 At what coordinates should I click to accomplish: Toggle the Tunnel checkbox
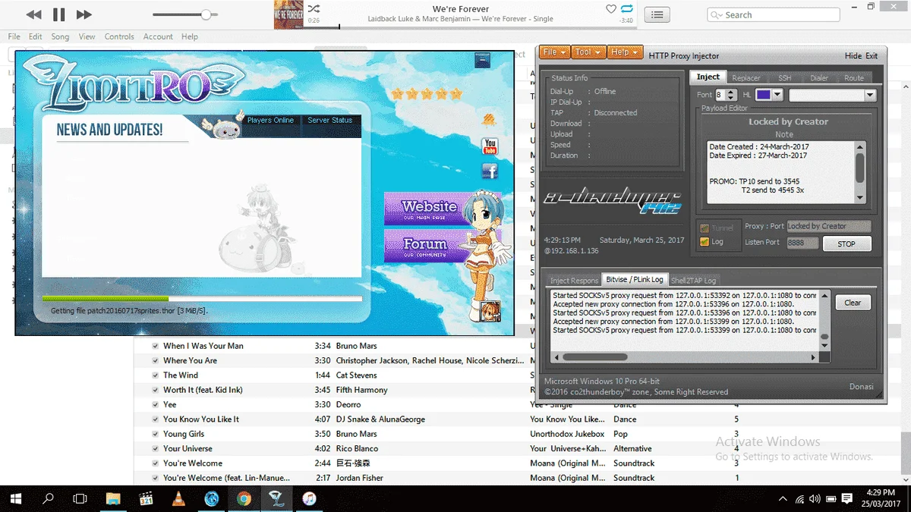[x=704, y=228]
